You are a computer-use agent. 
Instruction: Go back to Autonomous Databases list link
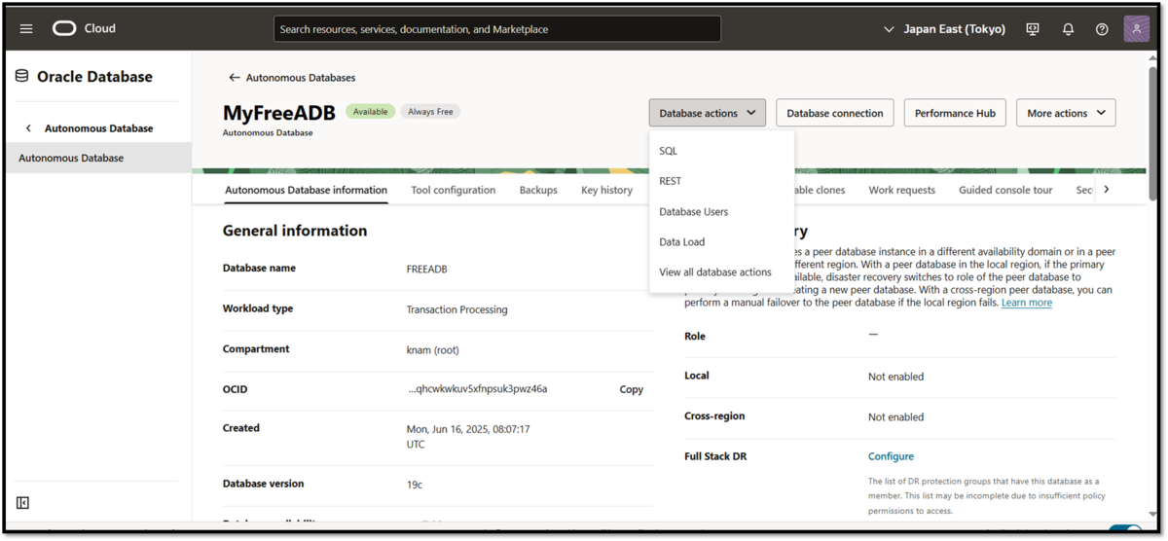point(301,78)
